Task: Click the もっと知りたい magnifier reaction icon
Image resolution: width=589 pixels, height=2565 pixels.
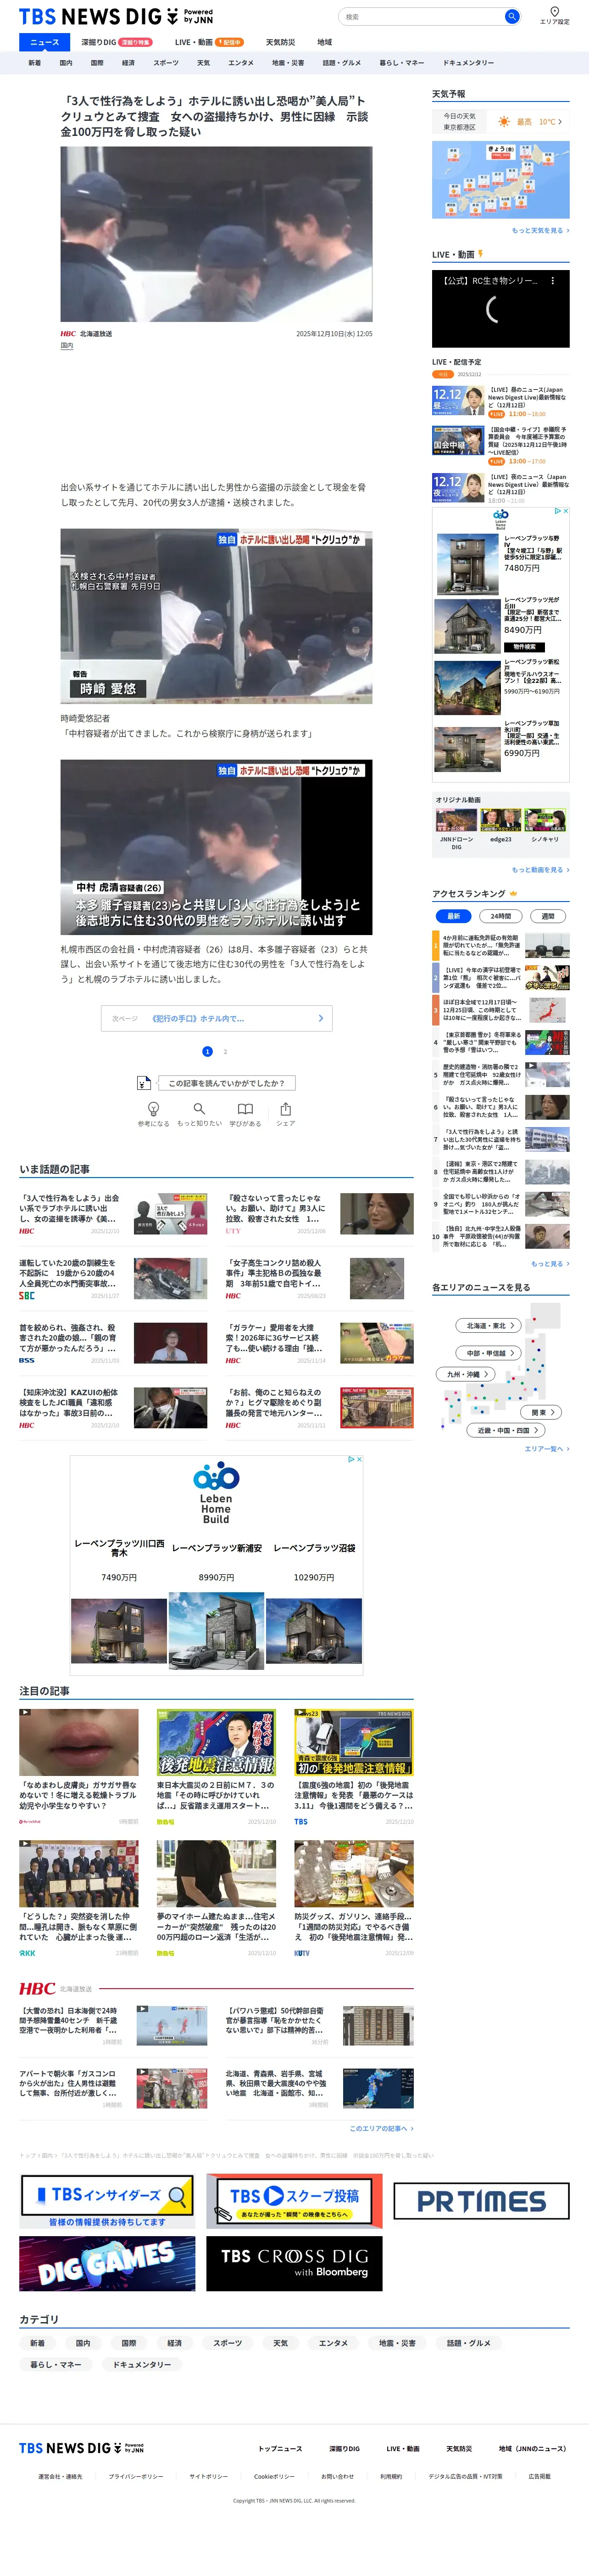Action: tap(199, 1108)
